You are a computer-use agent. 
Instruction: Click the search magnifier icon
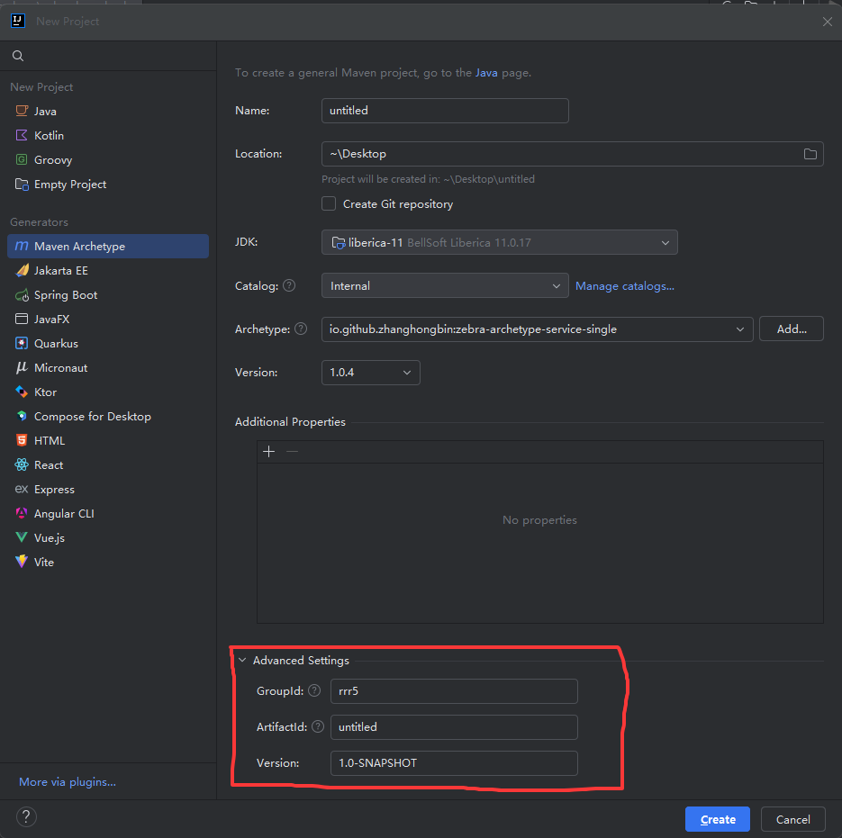tap(18, 56)
